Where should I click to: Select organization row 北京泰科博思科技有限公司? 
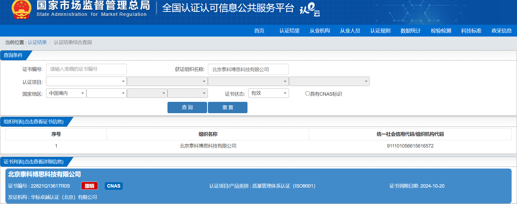(208, 146)
